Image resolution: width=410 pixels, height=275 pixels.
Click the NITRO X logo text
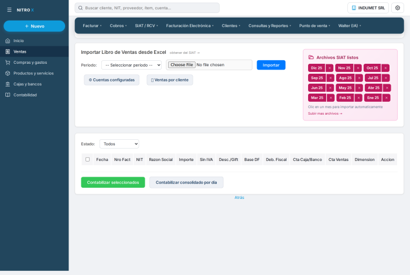(x=25, y=10)
